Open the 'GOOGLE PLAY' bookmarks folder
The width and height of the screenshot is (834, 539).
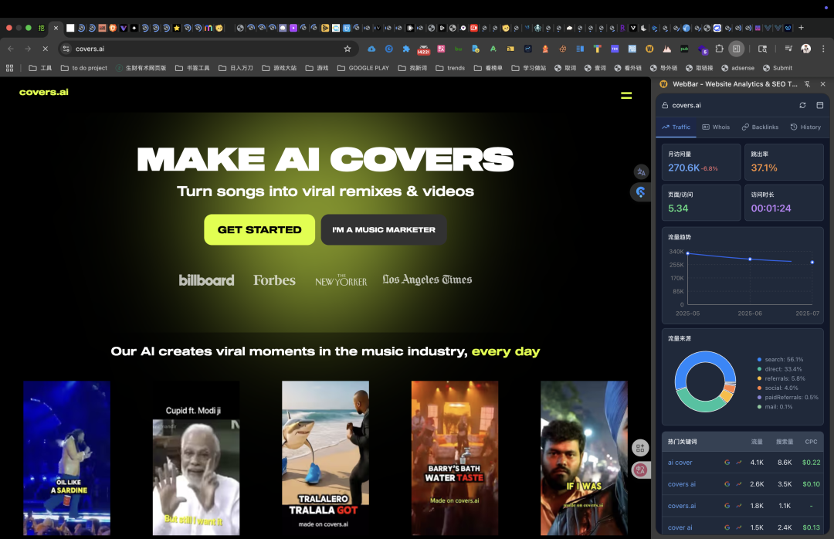pyautogui.click(x=363, y=68)
